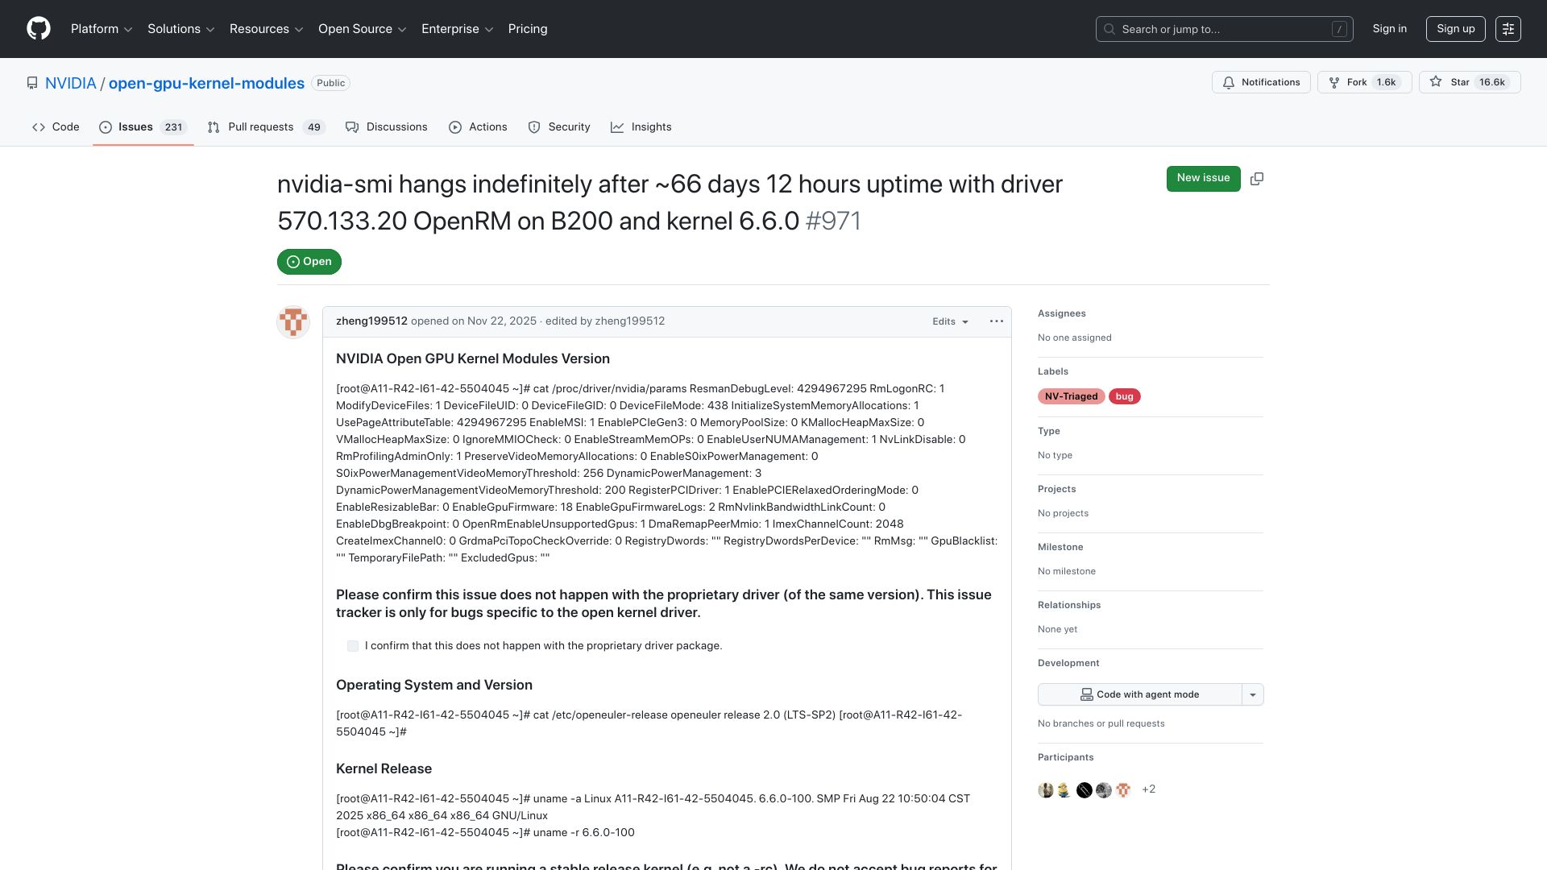Click the Notifications bell button

pyautogui.click(x=1261, y=82)
